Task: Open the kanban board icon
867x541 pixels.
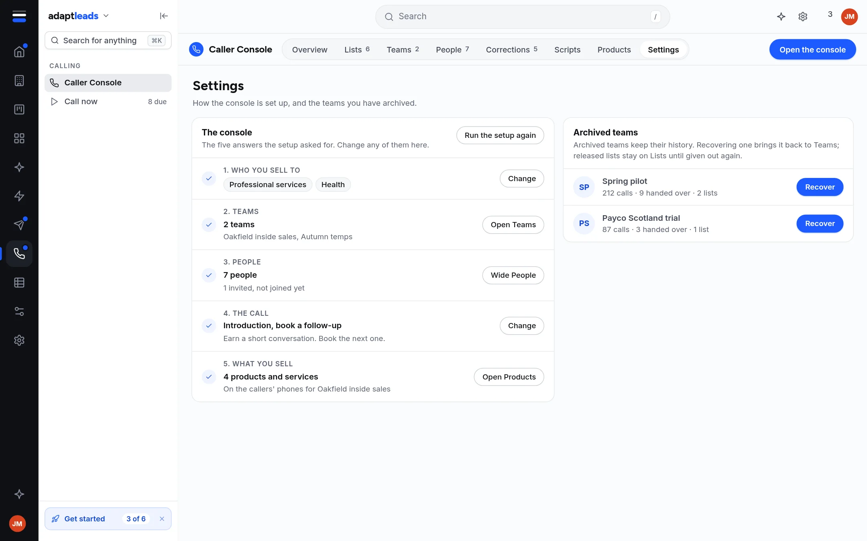Action: click(x=19, y=109)
